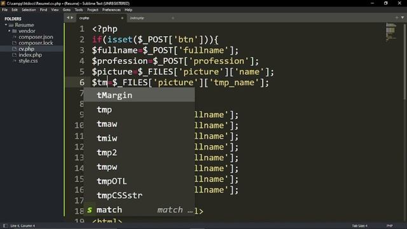Click the composer.json file icon

pos(15,37)
